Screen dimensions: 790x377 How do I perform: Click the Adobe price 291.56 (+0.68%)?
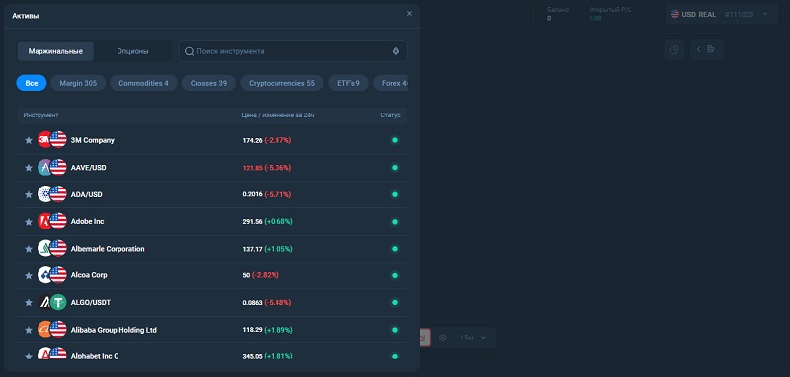(x=268, y=221)
